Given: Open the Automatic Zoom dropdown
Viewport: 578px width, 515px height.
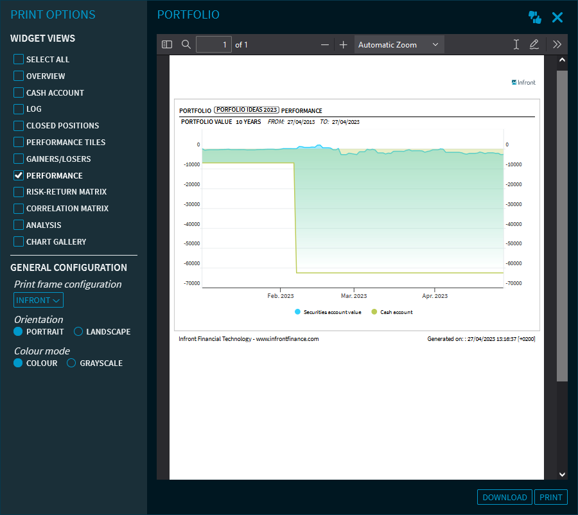Looking at the screenshot, I should pyautogui.click(x=398, y=44).
